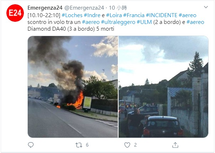Open the Emergenza24 display name profile

(45, 8)
